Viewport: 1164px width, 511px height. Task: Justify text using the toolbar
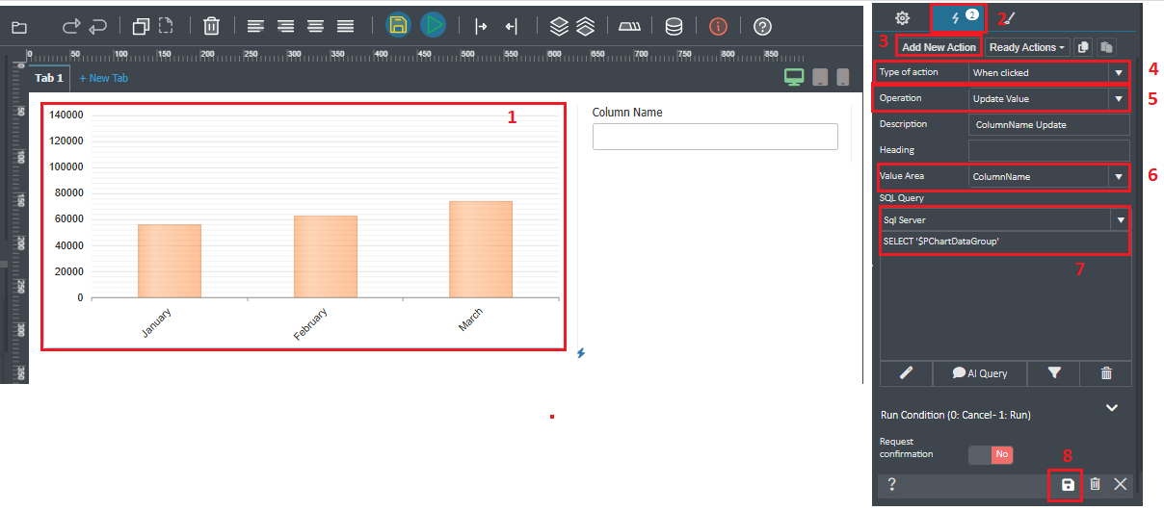(345, 27)
